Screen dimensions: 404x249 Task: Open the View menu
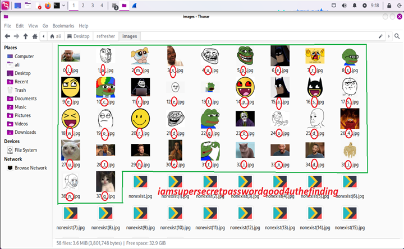point(33,26)
